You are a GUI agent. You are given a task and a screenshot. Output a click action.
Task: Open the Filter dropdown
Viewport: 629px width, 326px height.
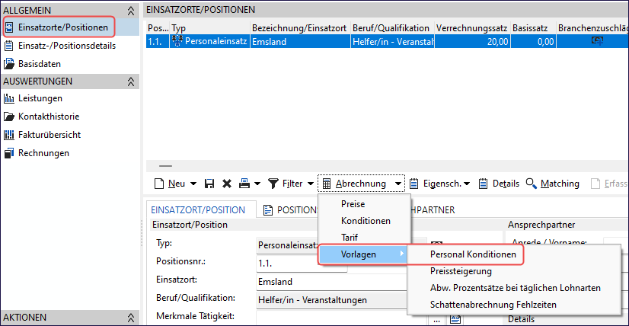[310, 184]
